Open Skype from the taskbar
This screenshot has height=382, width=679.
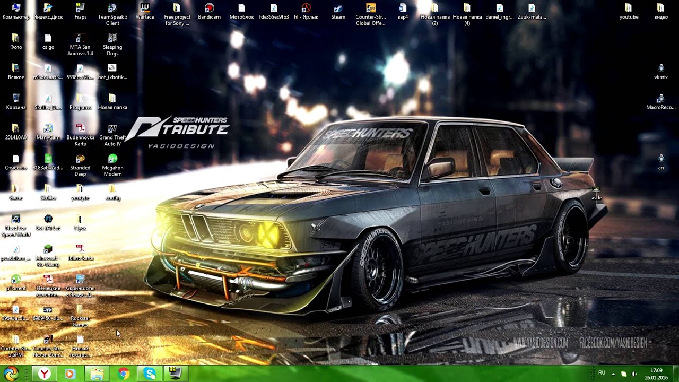click(150, 374)
